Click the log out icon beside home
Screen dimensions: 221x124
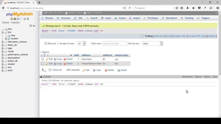click(15, 19)
